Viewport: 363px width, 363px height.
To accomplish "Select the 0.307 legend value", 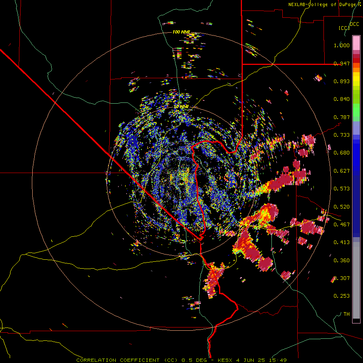I will coord(342,278).
